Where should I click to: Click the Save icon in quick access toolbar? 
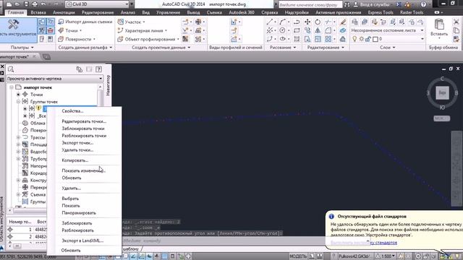pyautogui.click(x=26, y=4)
